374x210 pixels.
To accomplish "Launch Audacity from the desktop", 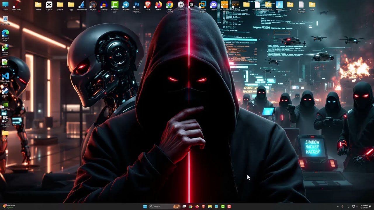I will [104, 5].
